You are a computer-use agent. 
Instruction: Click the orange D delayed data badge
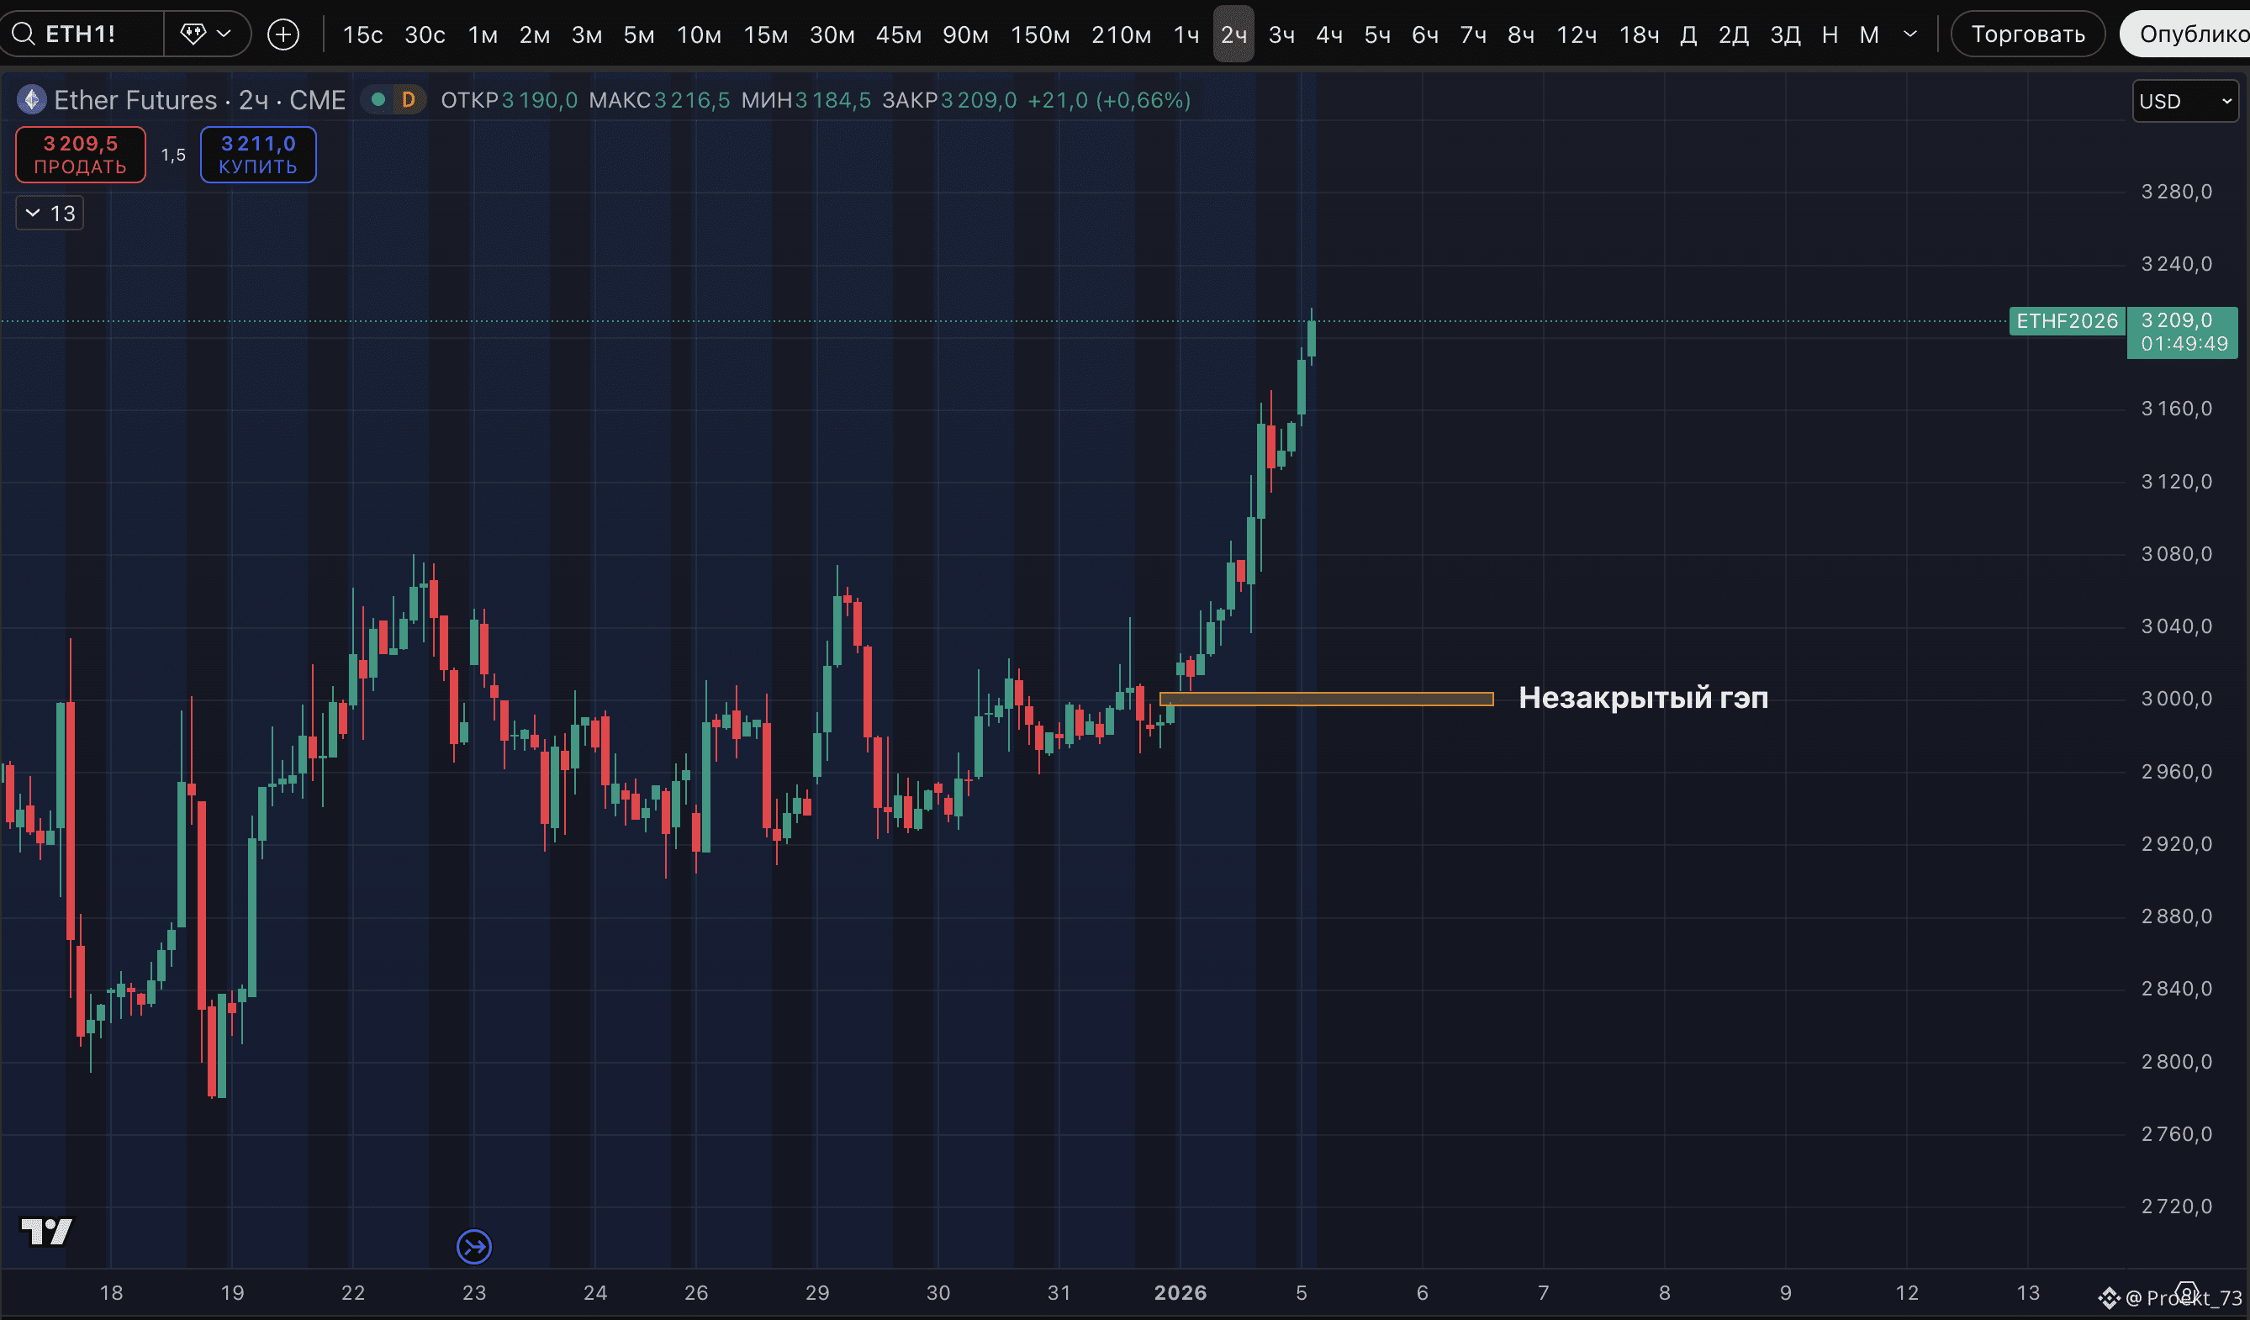pyautogui.click(x=408, y=100)
